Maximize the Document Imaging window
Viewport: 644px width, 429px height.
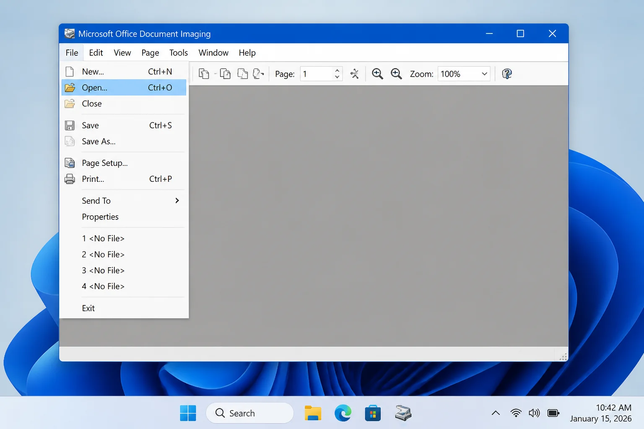pyautogui.click(x=520, y=34)
